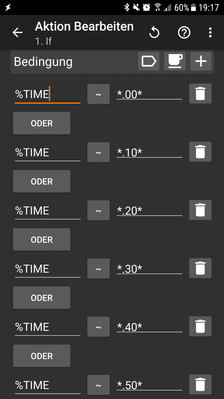This screenshot has height=399, width=224.
Task: Switch the ODER button below *.40* condition
Action: click(42, 356)
